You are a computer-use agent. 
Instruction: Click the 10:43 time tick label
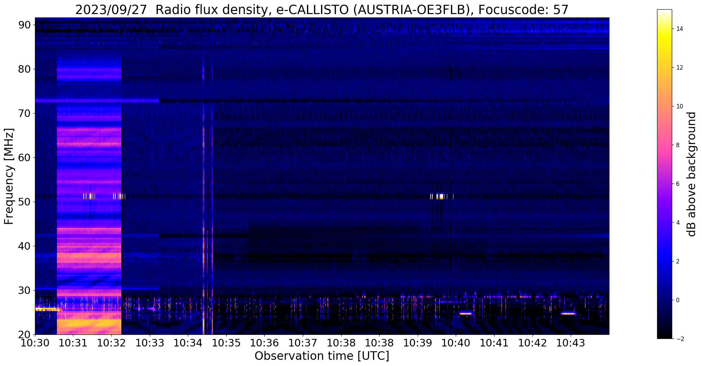571,343
